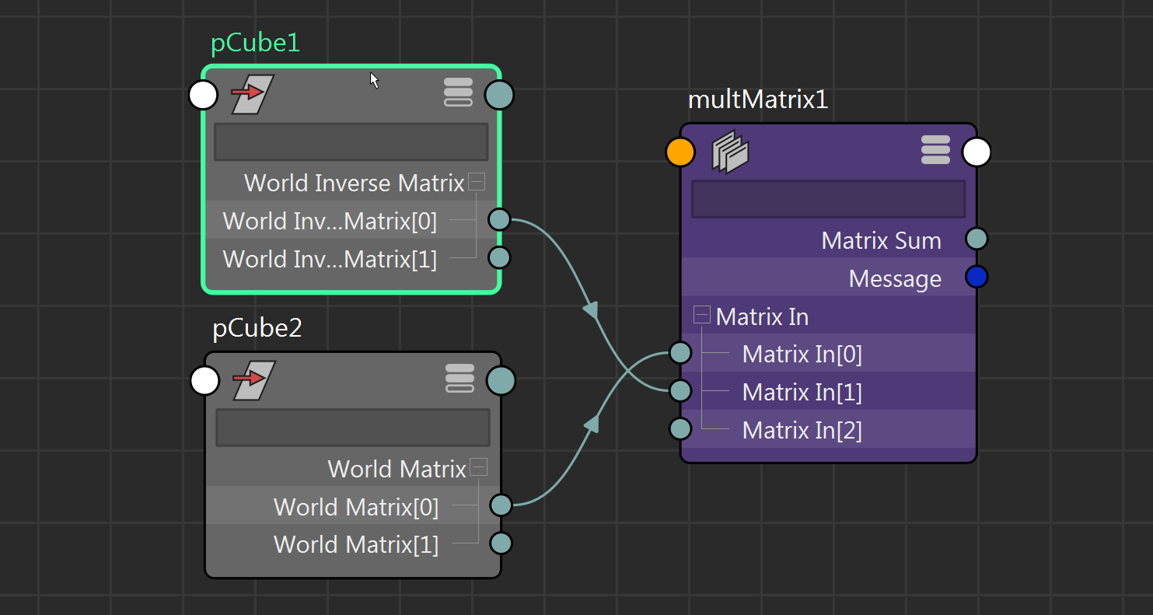The height and width of the screenshot is (615, 1153).
Task: Click the Matrix Sum output plug
Action: click(x=977, y=239)
